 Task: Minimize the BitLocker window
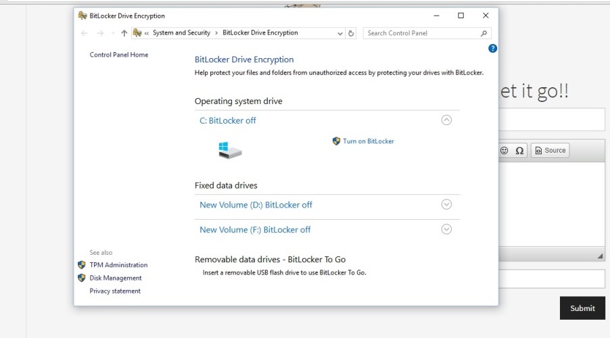click(x=436, y=16)
